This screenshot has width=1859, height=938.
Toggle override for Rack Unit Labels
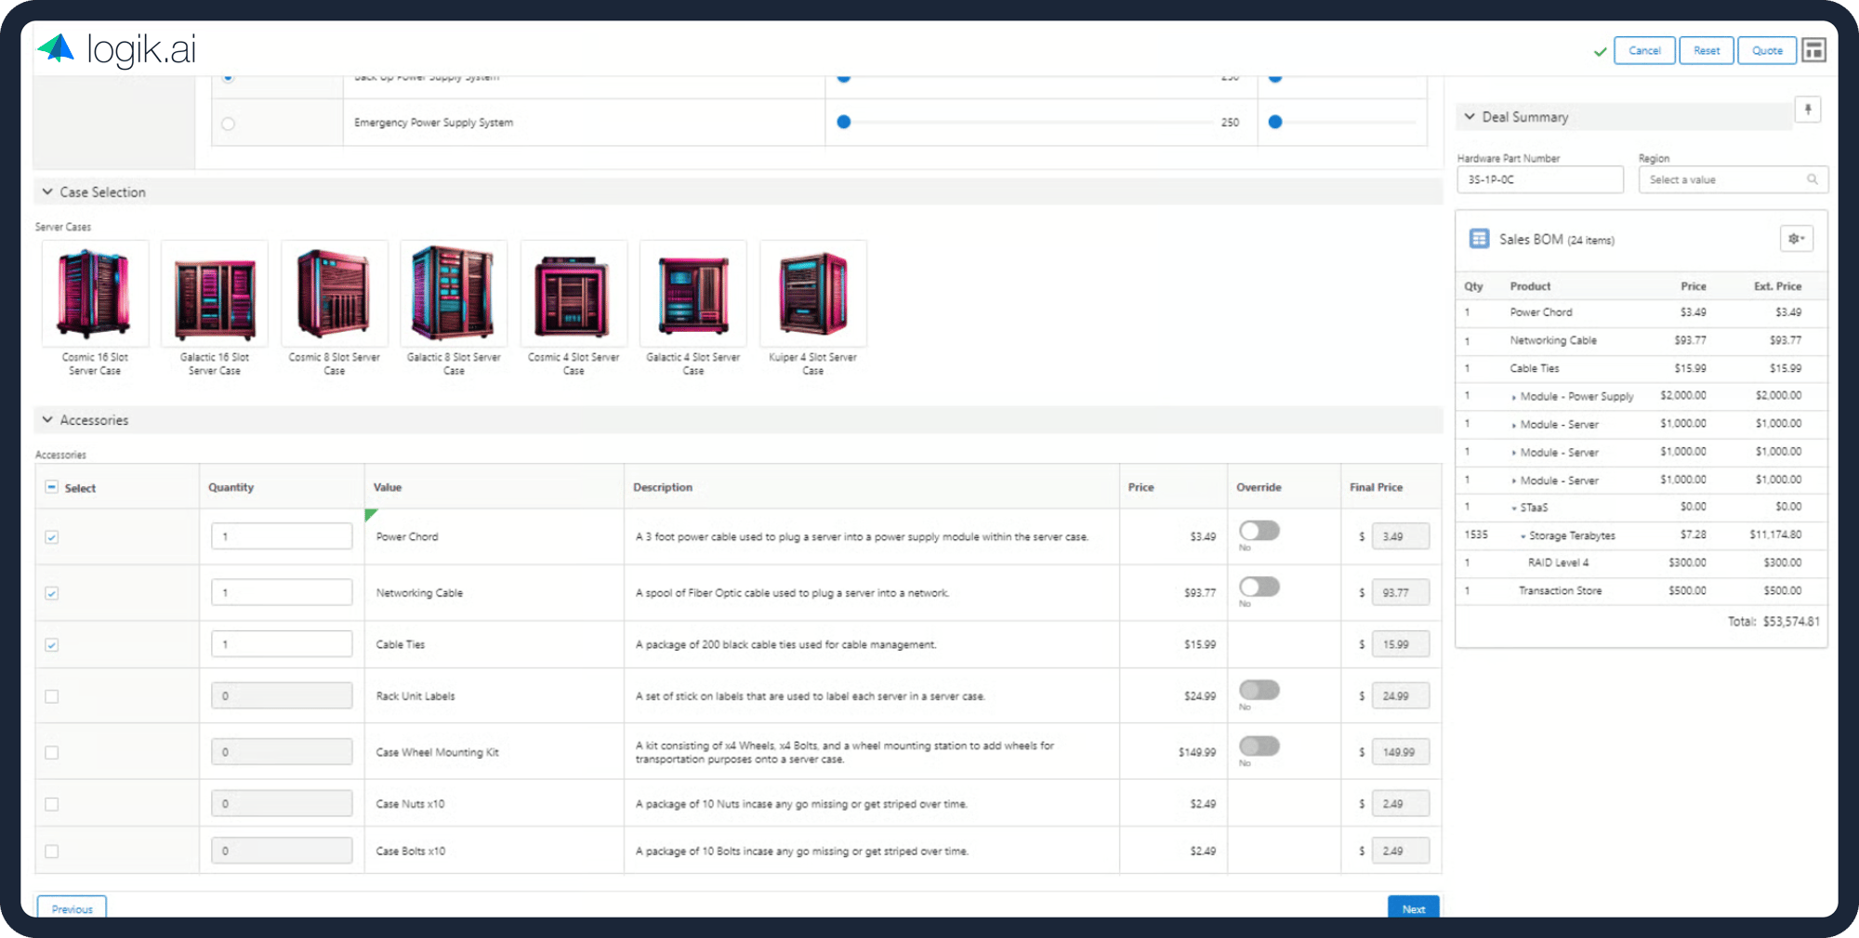1259,690
